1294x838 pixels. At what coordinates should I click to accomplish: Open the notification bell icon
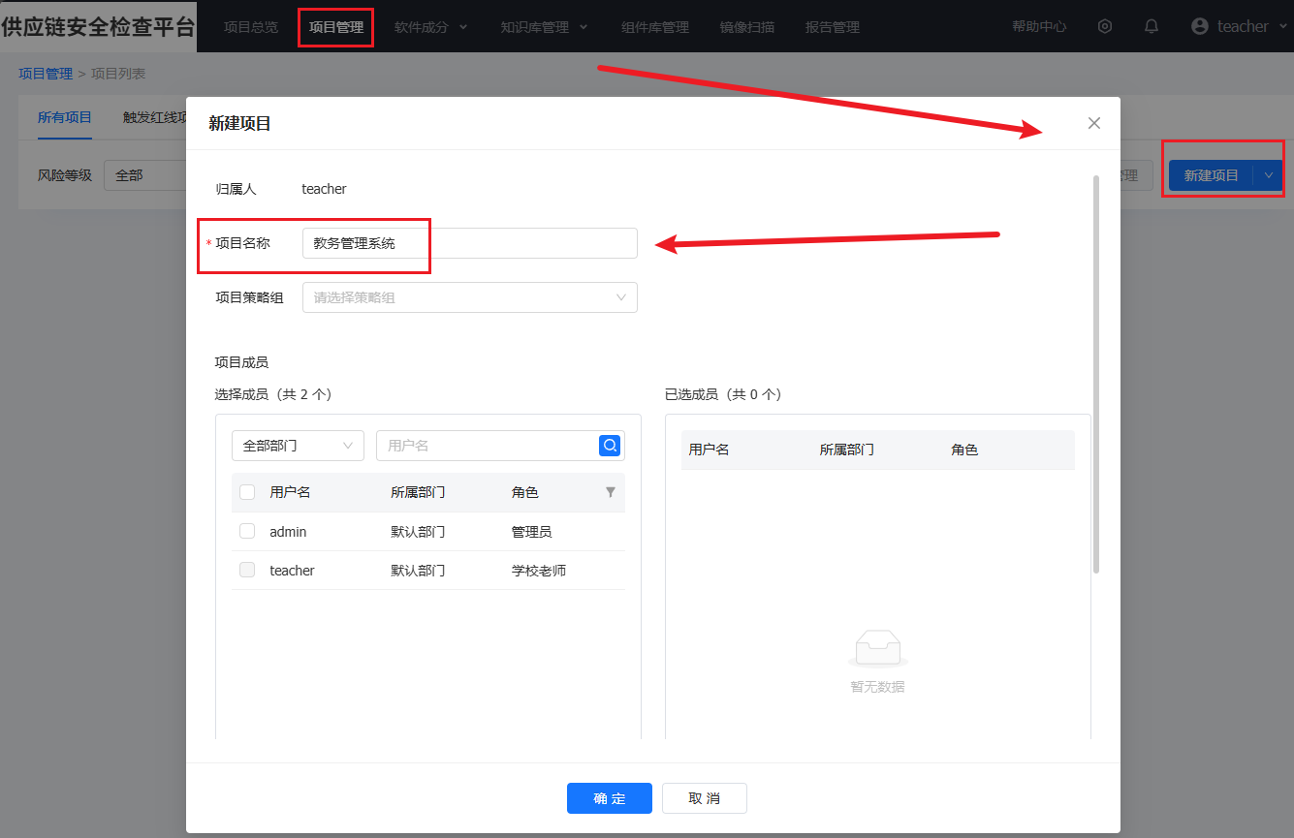tap(1152, 26)
